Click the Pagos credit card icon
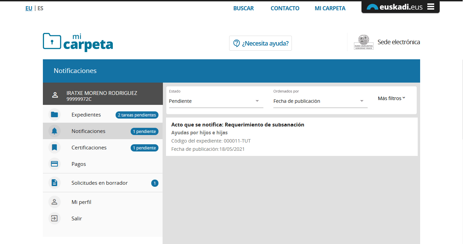The image size is (463, 244). click(x=54, y=164)
